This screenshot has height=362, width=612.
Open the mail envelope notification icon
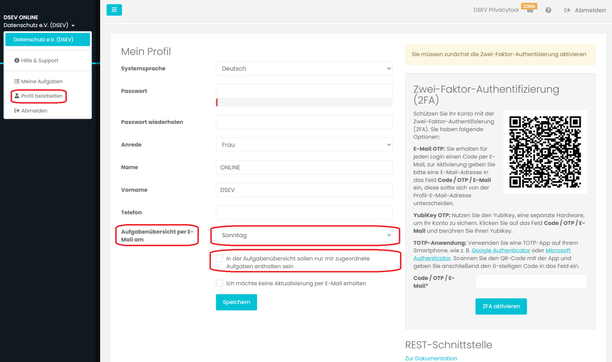(530, 10)
